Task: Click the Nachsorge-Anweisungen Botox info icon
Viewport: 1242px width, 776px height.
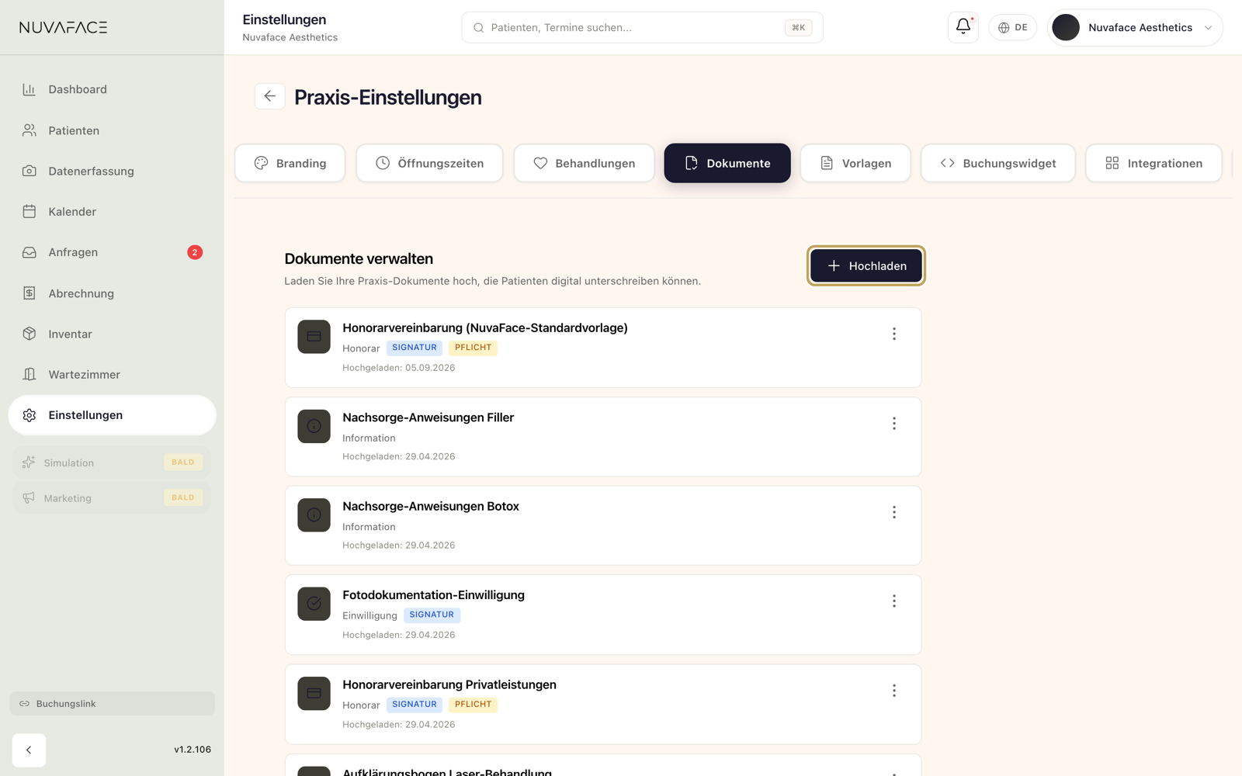Action: tap(314, 514)
